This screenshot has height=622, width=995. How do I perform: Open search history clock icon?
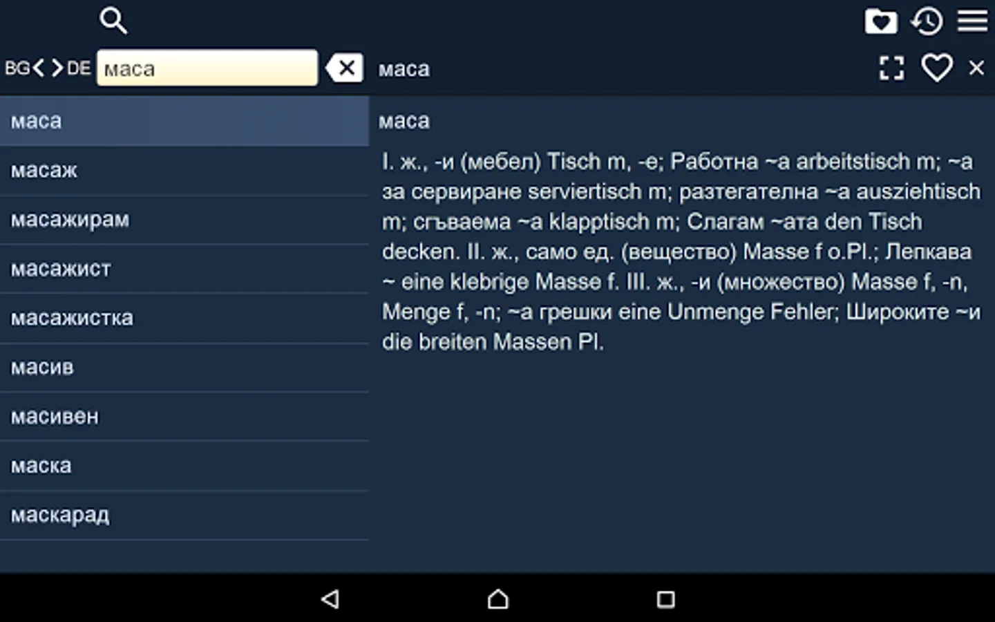927,21
